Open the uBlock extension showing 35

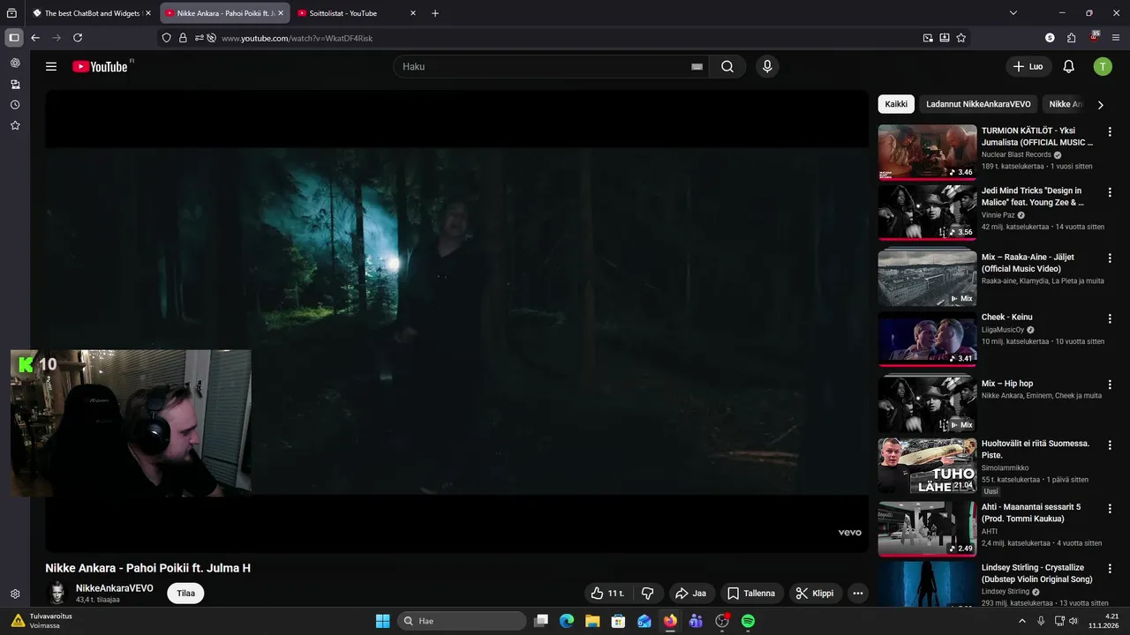[1095, 37]
